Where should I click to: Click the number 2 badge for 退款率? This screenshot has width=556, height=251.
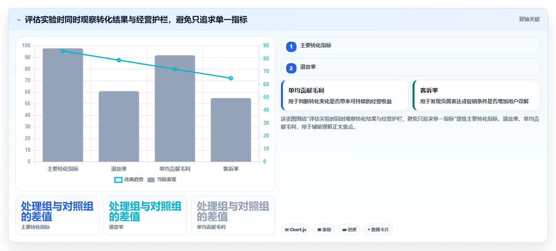(x=291, y=68)
